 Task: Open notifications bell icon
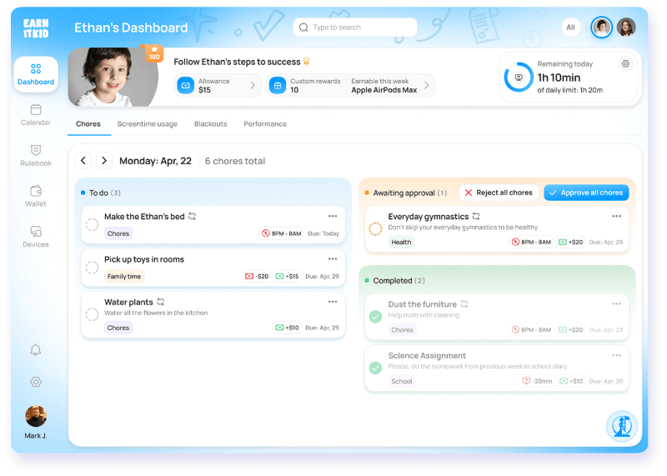point(36,350)
